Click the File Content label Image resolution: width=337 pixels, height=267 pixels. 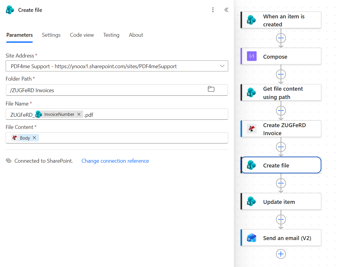(x=19, y=127)
